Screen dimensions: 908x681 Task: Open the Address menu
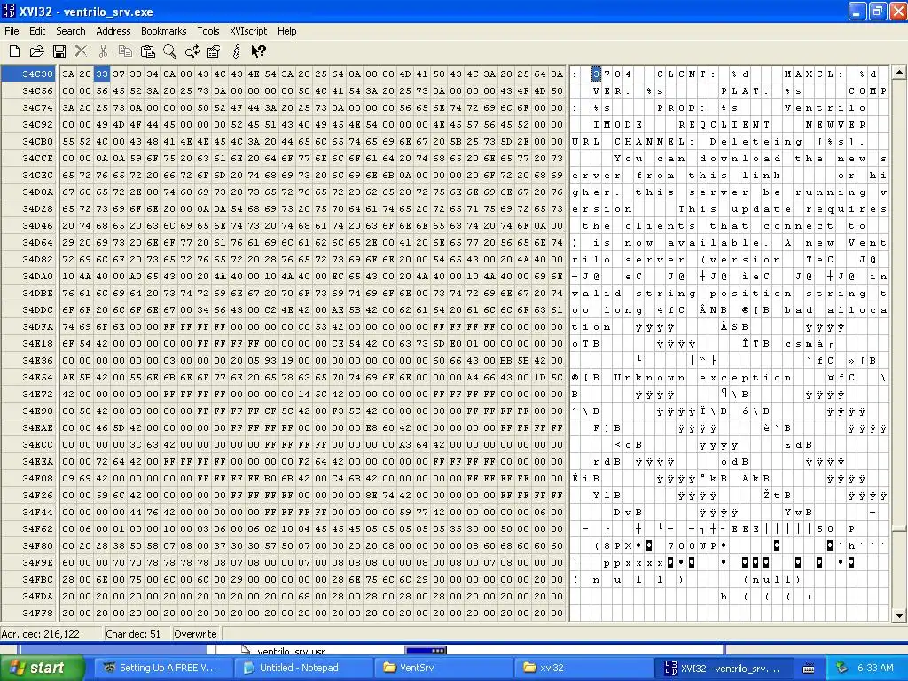click(113, 31)
